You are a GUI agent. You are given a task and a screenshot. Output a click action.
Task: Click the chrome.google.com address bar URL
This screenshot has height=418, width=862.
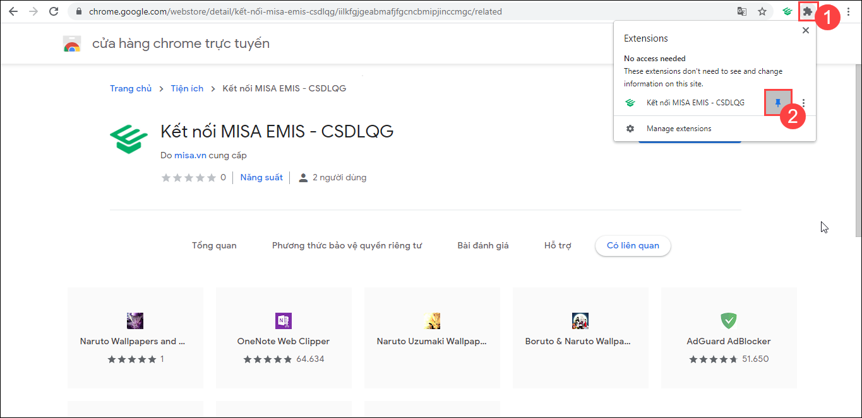295,11
